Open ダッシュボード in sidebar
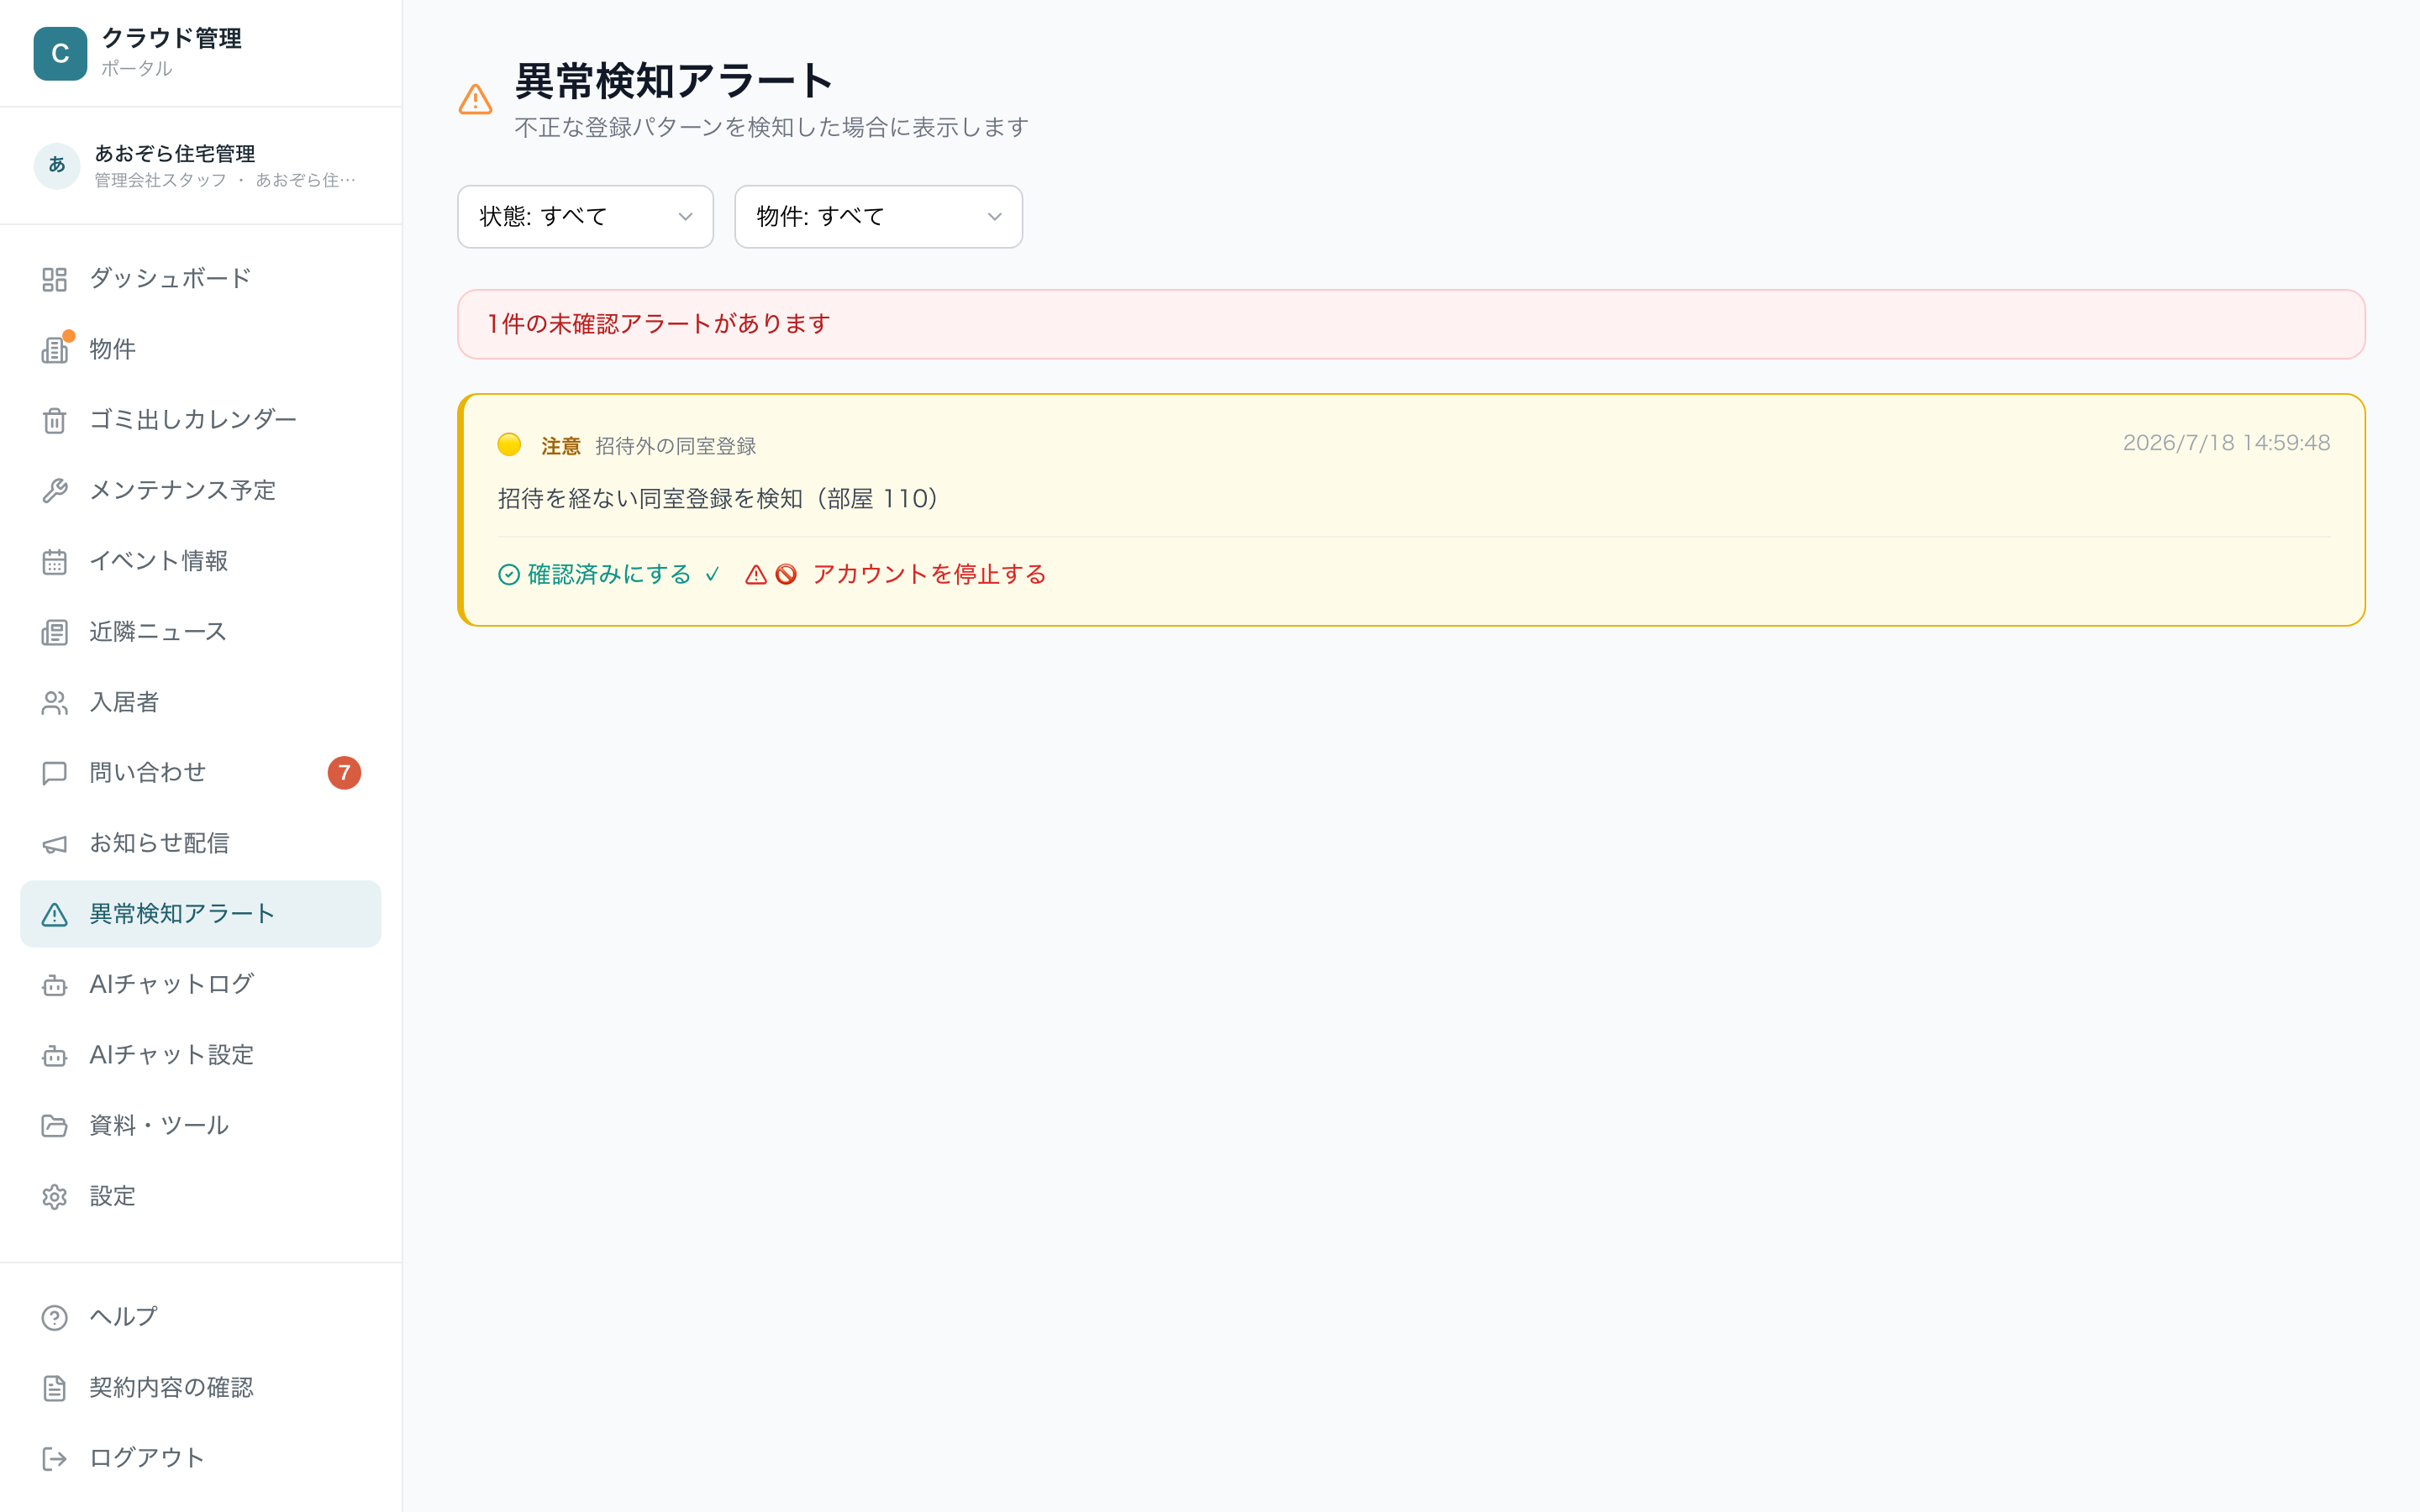Screen dimensions: 2420x1512 click(200, 279)
